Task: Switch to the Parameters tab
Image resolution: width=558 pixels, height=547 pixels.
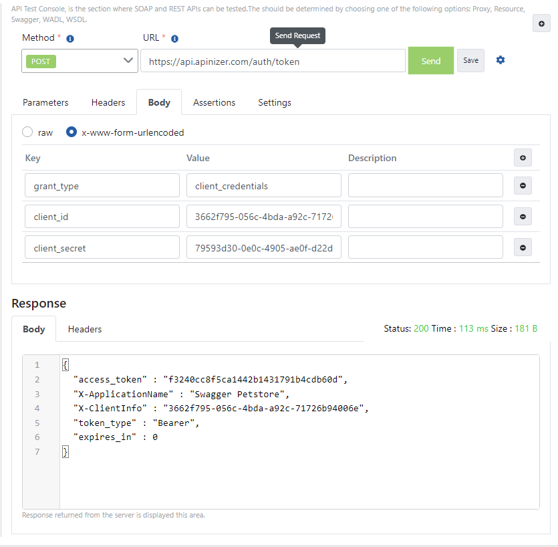Action: tap(45, 102)
